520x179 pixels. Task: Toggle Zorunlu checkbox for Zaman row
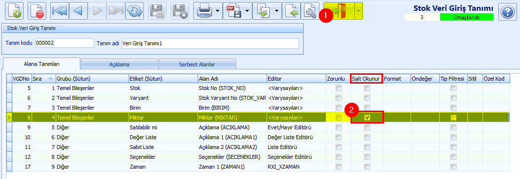[338, 166]
